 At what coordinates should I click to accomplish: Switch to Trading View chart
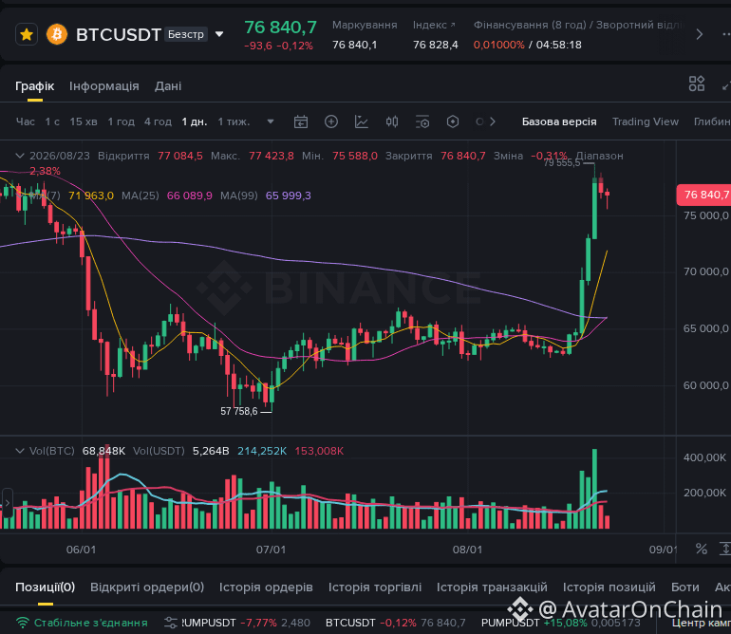coord(646,121)
